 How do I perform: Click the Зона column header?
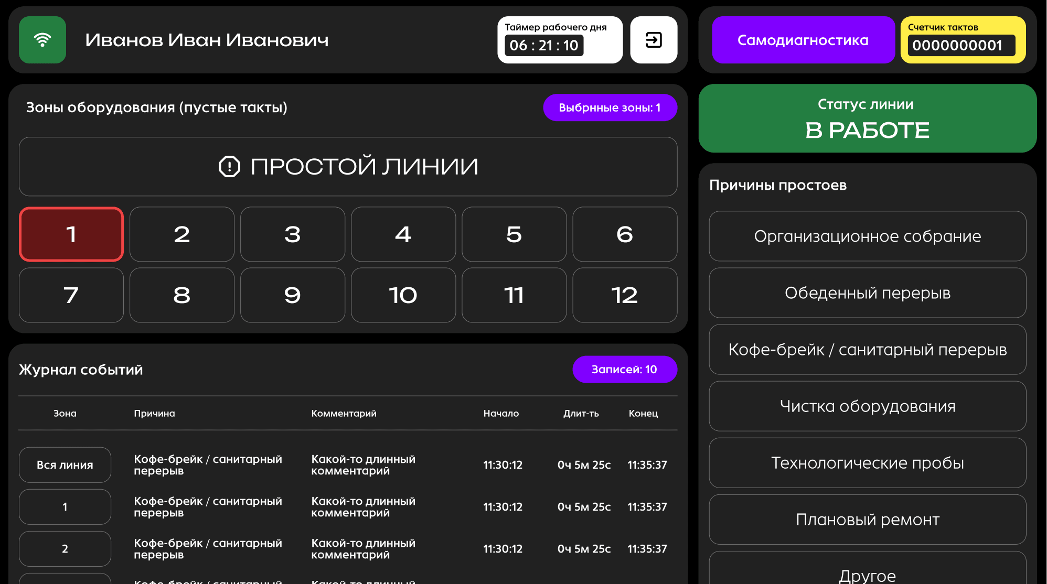click(x=65, y=414)
